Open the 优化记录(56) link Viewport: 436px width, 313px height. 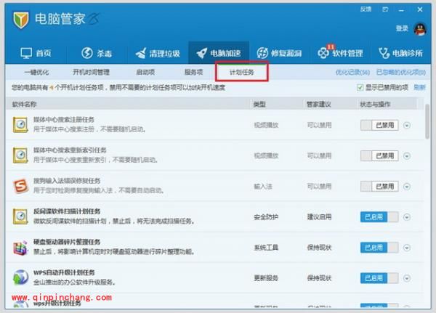click(352, 73)
